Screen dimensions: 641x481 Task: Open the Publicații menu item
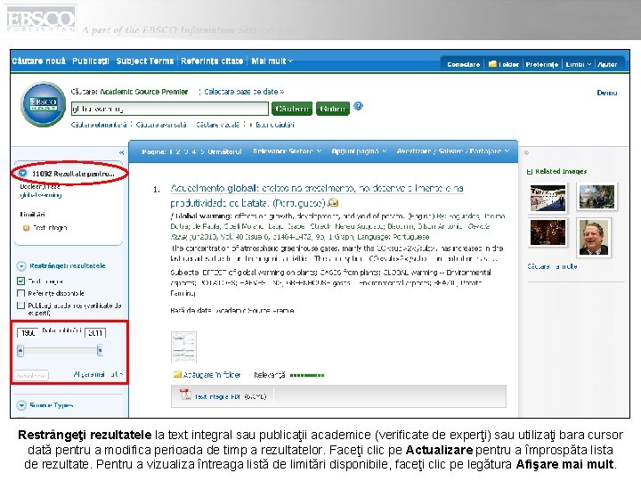[91, 61]
